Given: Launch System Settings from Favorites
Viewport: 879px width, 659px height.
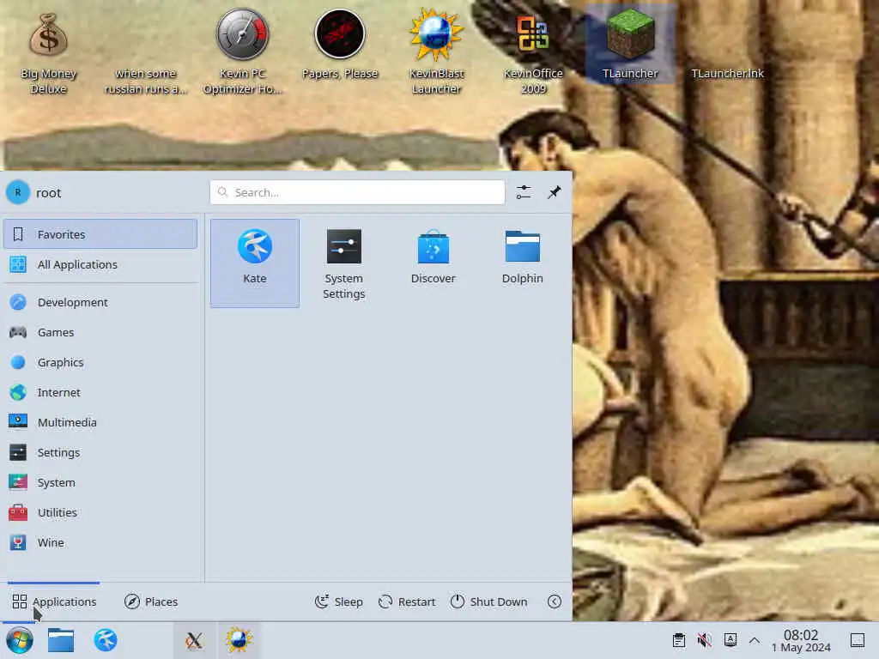Looking at the screenshot, I should point(343,263).
